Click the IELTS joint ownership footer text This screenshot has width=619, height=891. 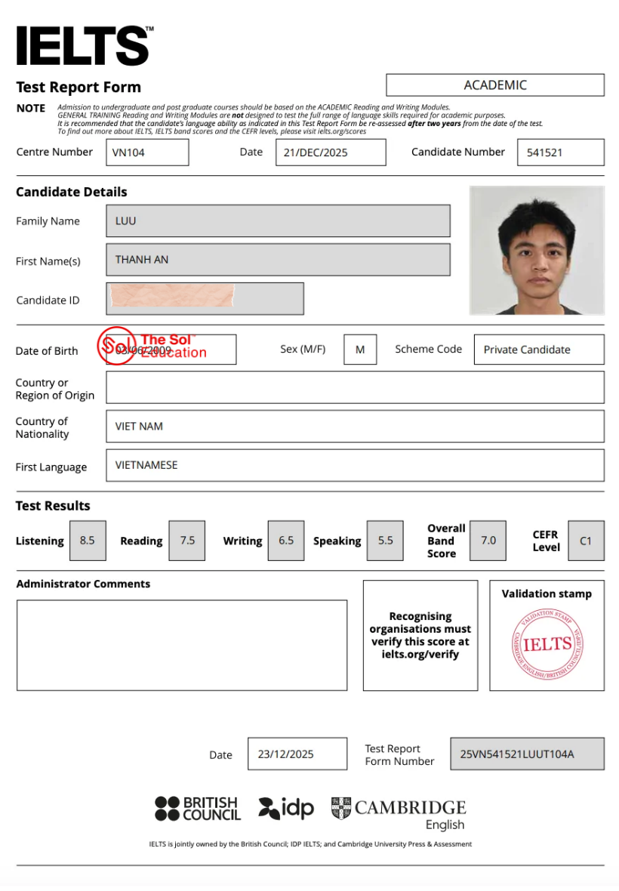[310, 844]
